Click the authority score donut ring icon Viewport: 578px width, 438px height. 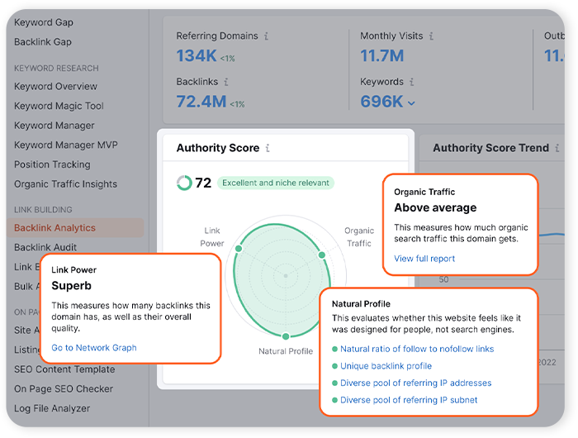(184, 183)
